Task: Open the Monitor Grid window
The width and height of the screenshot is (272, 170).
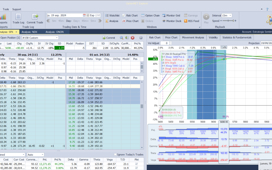Action: 171,15
